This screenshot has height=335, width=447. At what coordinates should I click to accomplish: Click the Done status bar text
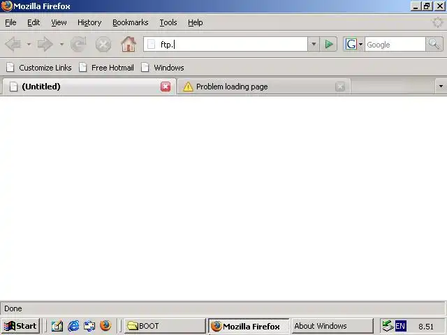click(x=13, y=308)
